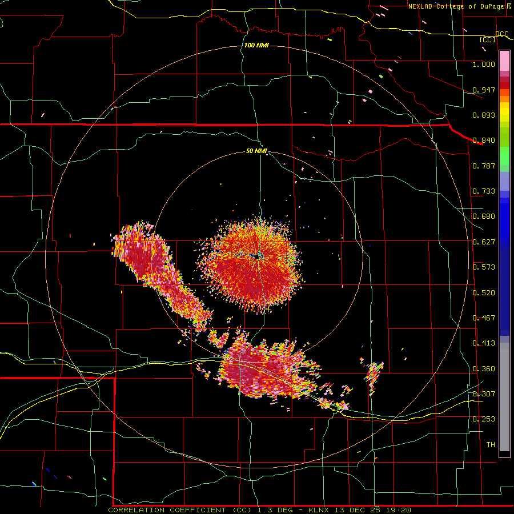Click the [CC] scale header
514x514 pixels.
[x=488, y=39]
